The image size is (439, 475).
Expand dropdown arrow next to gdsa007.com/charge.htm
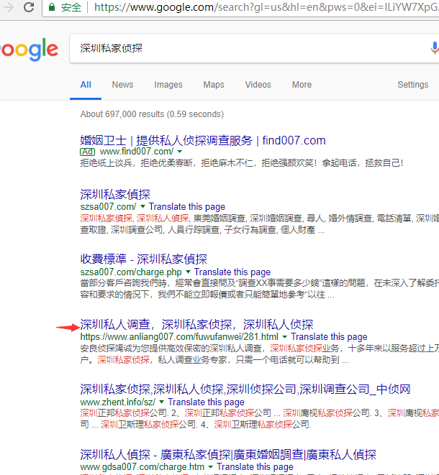(x=211, y=466)
